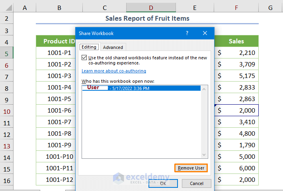Click cell containing 1001-P6
This screenshot has width=283, height=191.
tap(59, 110)
